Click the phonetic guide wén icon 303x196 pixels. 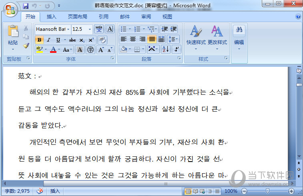point(99,29)
